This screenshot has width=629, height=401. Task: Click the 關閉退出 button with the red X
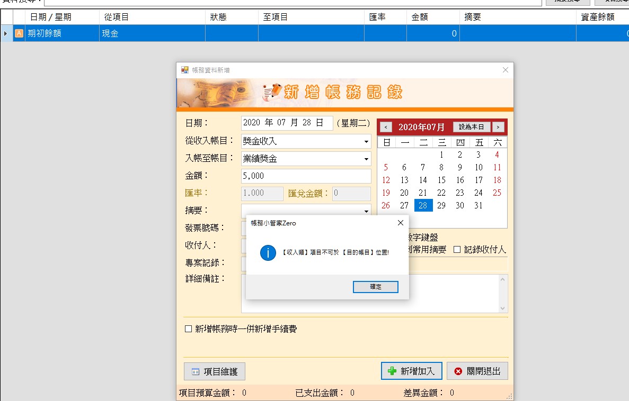click(477, 371)
